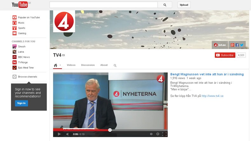Open TV4's Google+ page icon
The width and height of the screenshot is (251, 141).
click(233, 45)
